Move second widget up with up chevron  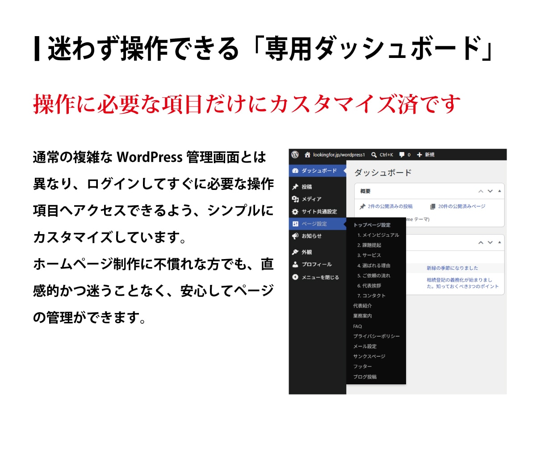coord(481,243)
